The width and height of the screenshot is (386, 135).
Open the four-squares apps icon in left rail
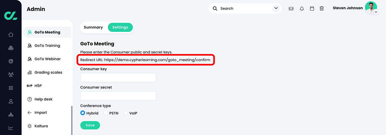[11, 88]
